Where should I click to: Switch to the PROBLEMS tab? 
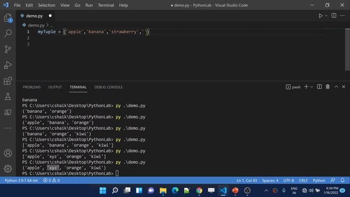(x=32, y=87)
